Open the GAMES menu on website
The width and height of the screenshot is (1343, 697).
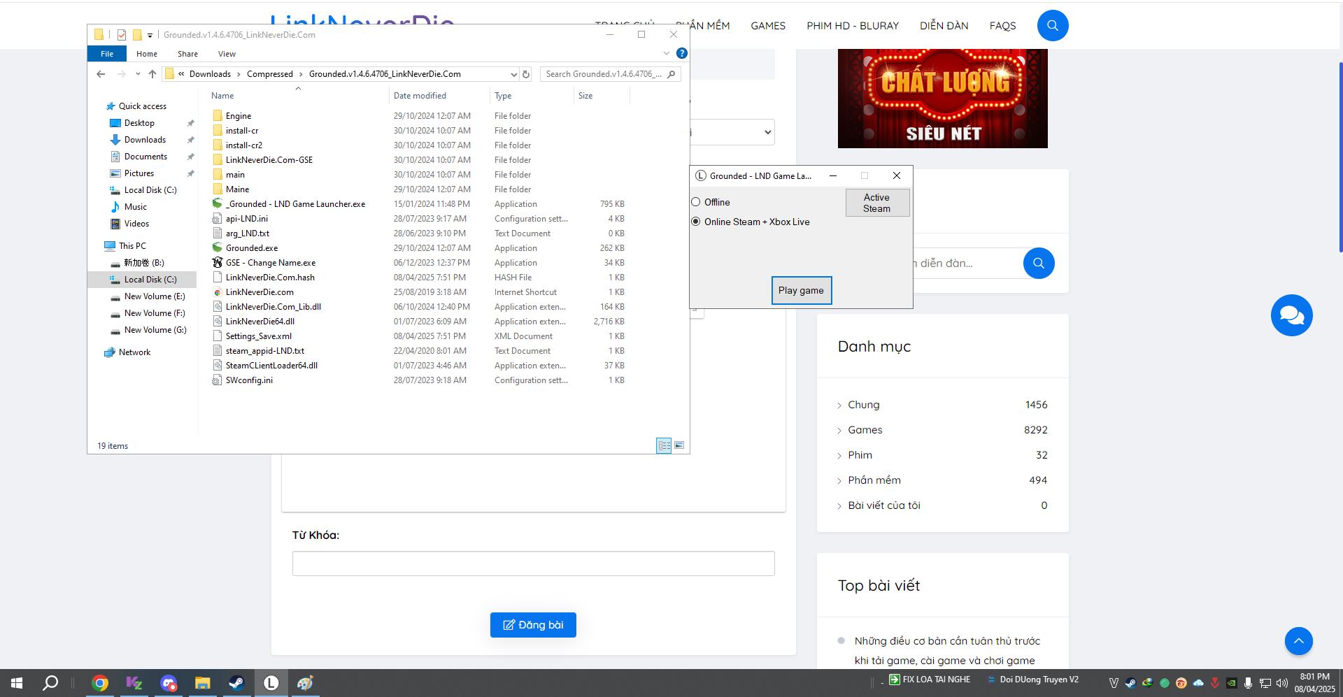pos(767,26)
